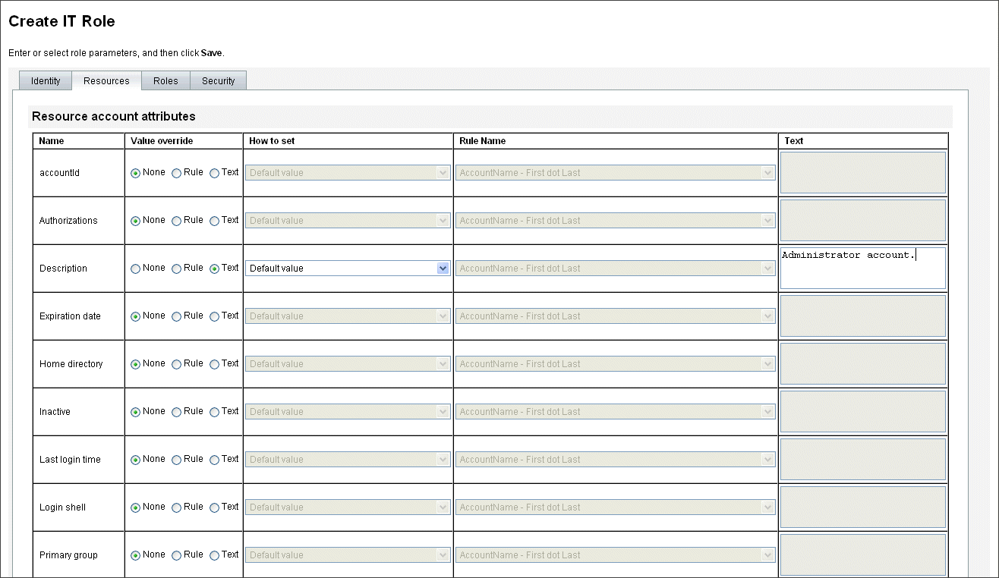Viewport: 999px width, 578px height.
Task: Set Inactive override to Rule
Action: point(177,412)
